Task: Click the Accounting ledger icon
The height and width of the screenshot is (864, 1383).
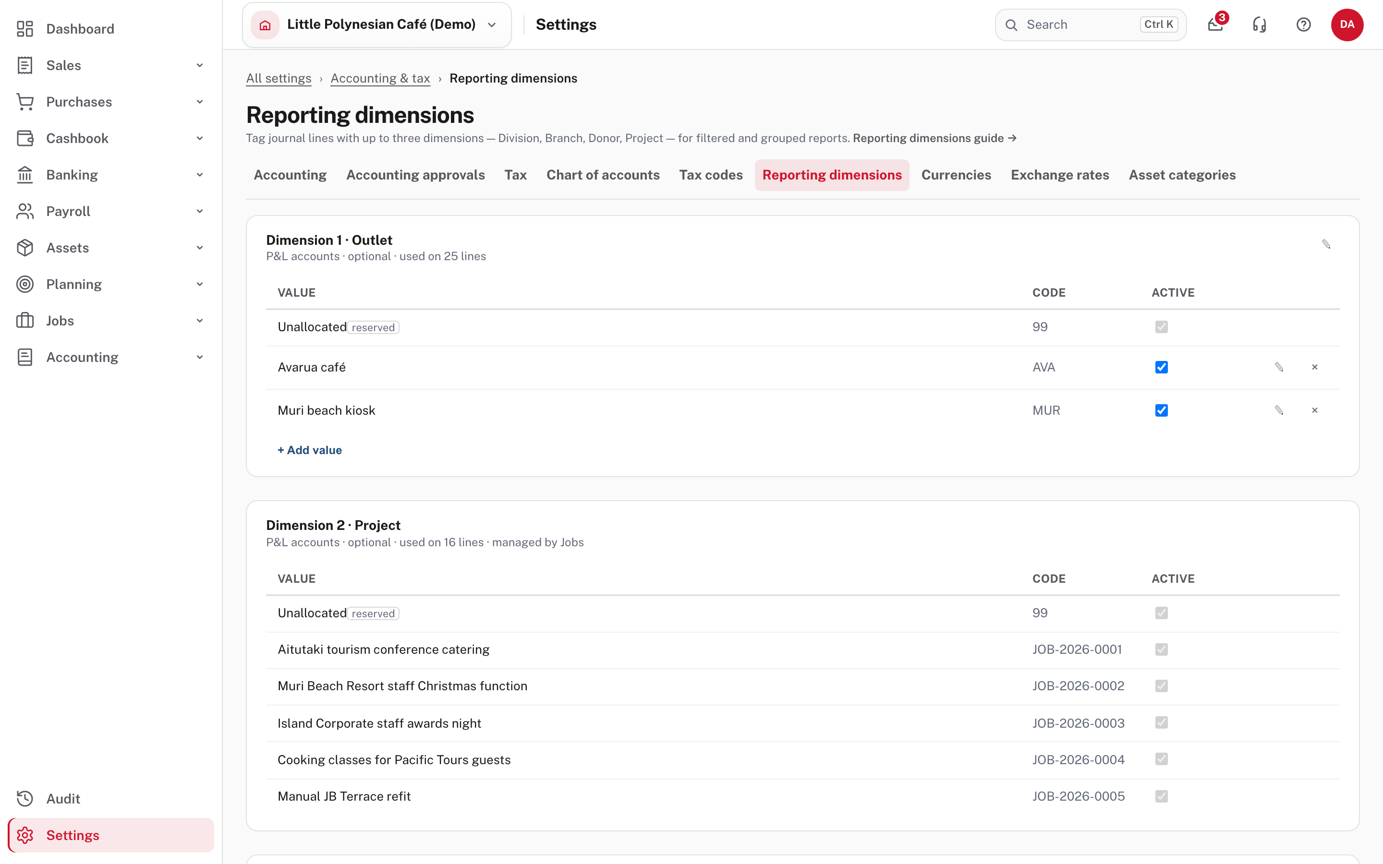Action: [x=25, y=357]
